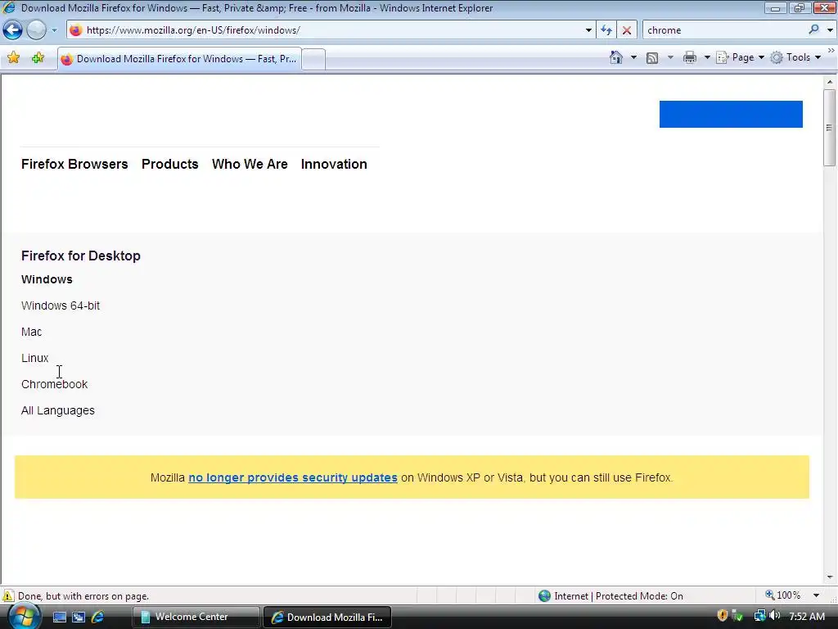Click the All Languages link
Viewport: 838px width, 629px height.
58,410
